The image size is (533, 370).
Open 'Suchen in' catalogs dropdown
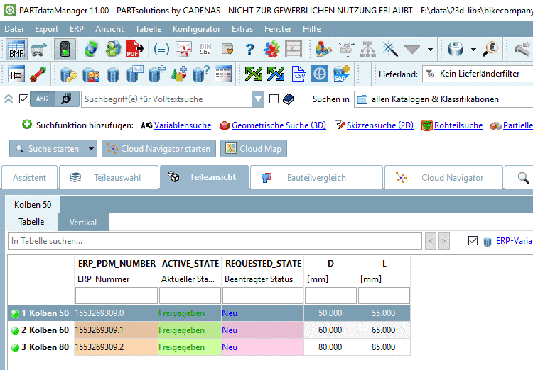(x=443, y=99)
